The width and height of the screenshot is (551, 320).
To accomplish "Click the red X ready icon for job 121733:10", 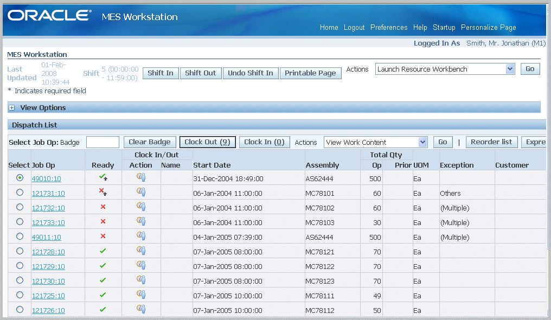I will point(103,221).
